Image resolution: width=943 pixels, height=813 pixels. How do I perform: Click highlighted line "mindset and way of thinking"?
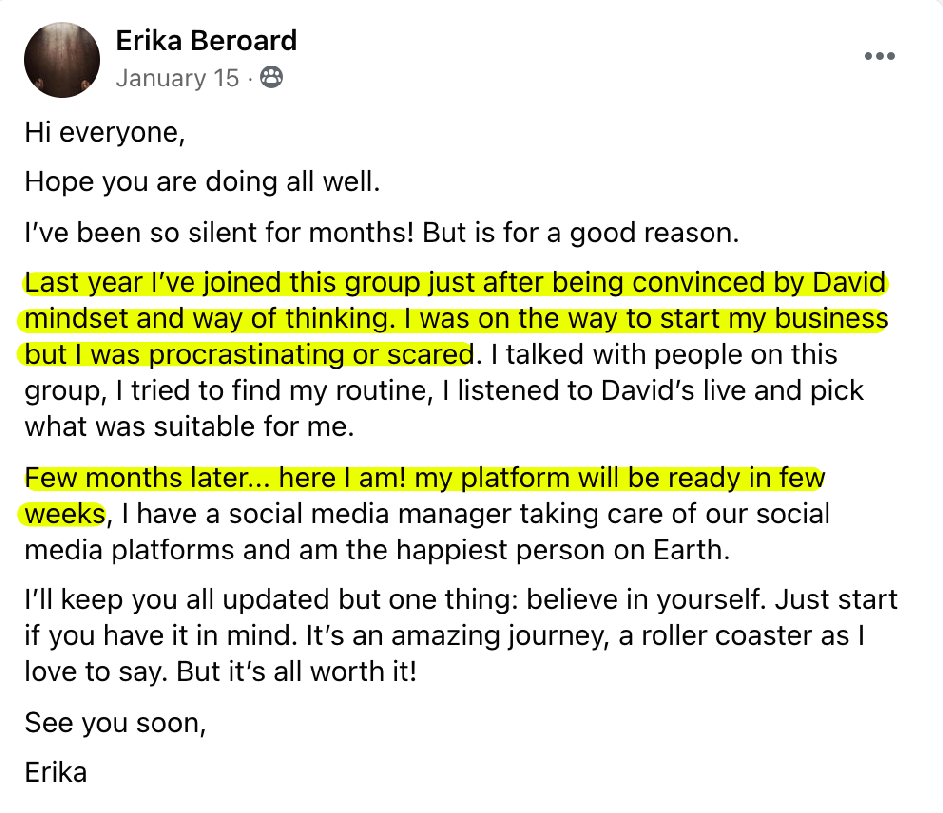(209, 319)
